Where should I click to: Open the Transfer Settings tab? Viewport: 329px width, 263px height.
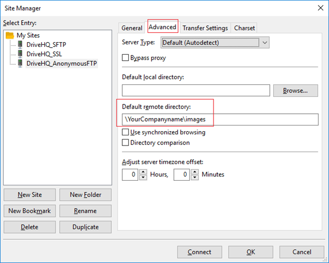click(x=205, y=28)
